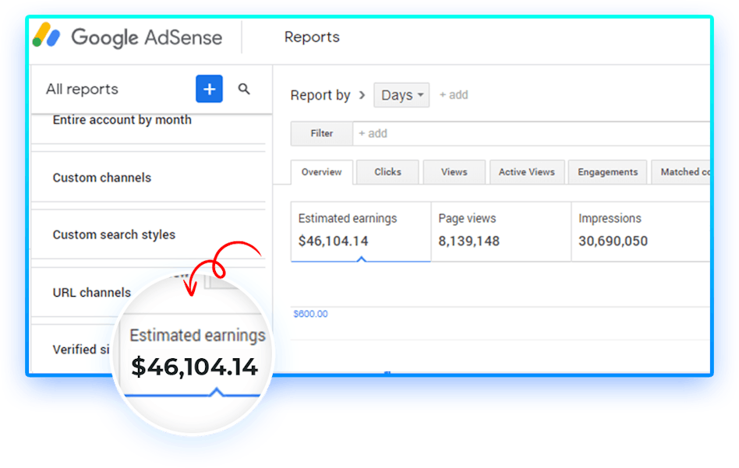
Task: Switch to the Clicks tab
Action: click(x=387, y=172)
